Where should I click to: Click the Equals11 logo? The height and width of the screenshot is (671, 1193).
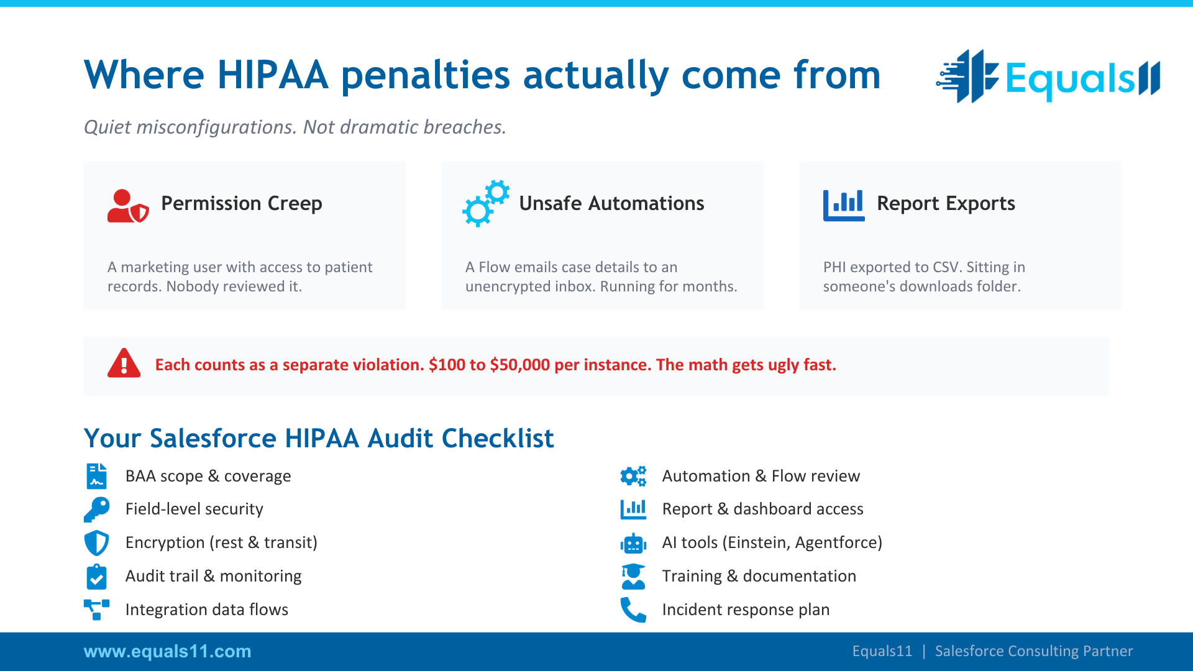click(1048, 77)
